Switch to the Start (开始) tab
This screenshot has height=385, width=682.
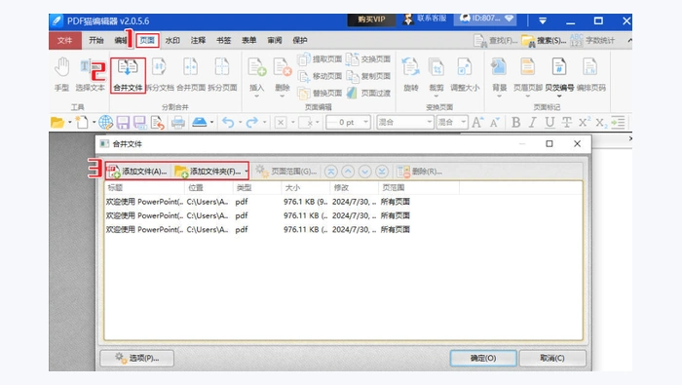click(96, 41)
